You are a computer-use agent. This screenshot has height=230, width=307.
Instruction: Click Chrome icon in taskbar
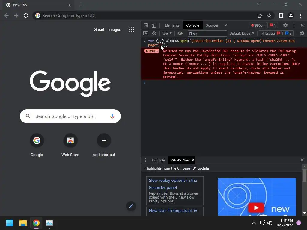36,223
